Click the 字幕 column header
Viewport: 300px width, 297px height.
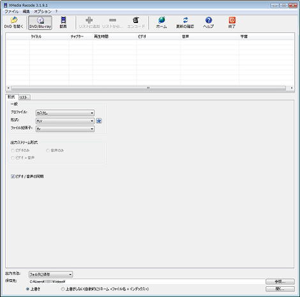coord(267,36)
